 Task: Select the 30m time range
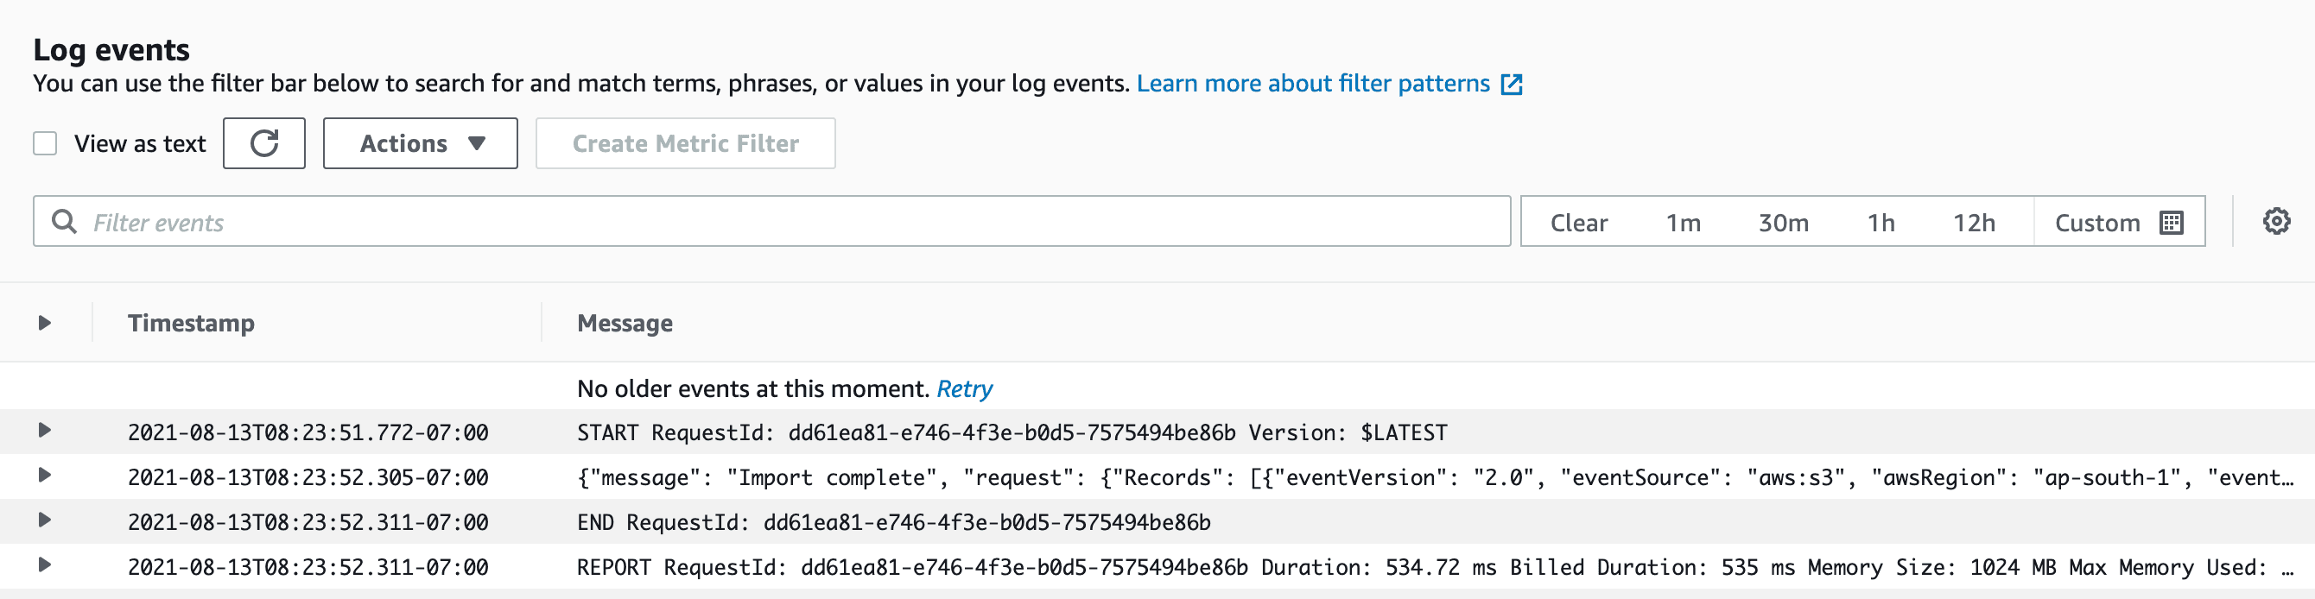(1783, 223)
